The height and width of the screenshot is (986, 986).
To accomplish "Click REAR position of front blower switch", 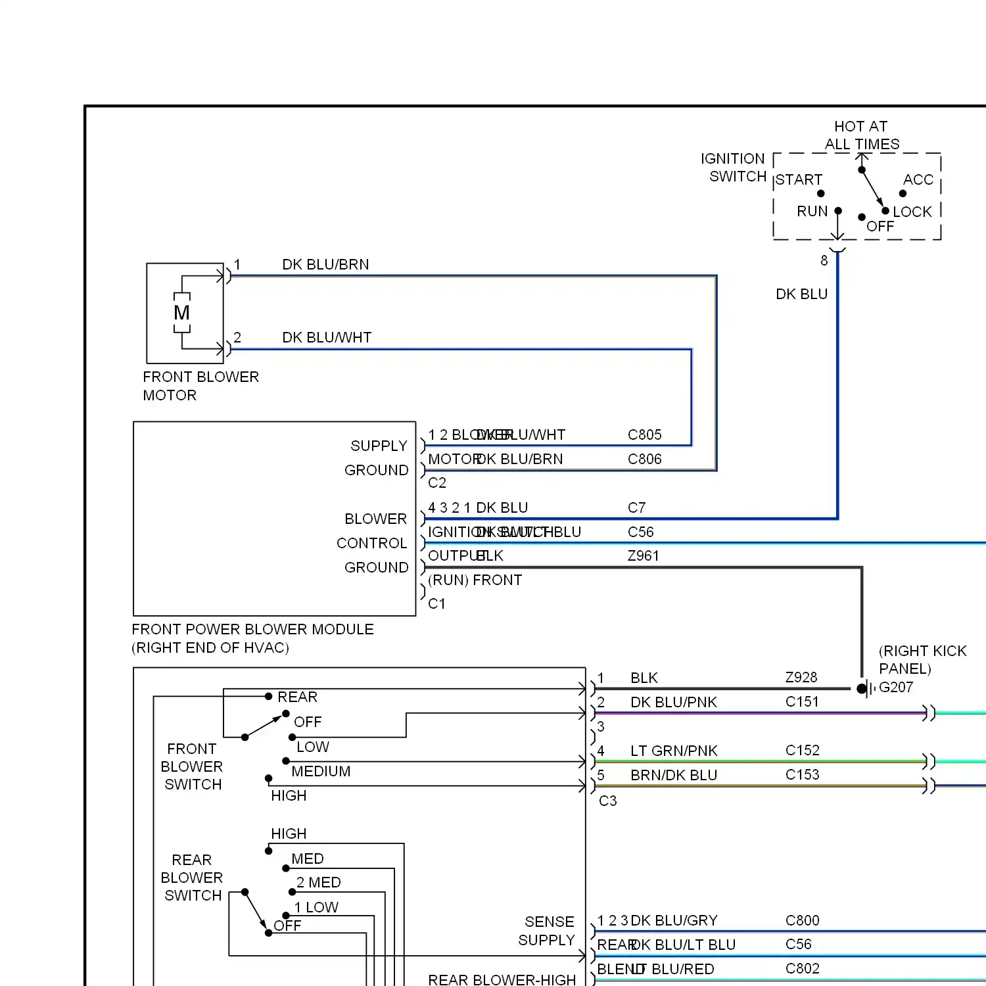I will (297, 697).
